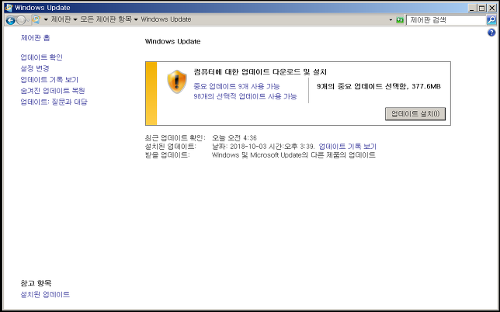Go back with the Back arrow button
Screen dimensions: 500x312
11,20
